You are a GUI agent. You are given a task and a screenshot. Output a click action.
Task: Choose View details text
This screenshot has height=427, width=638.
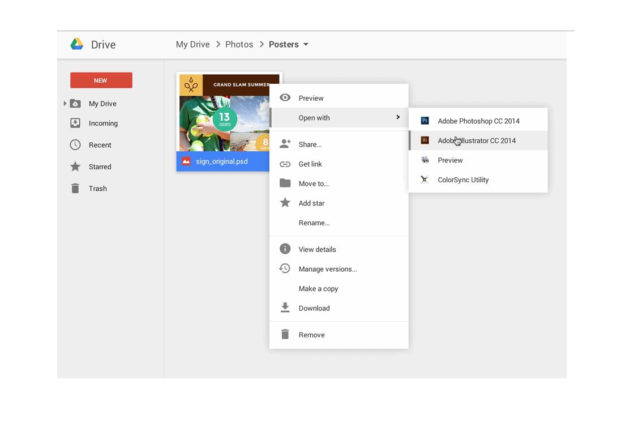click(x=318, y=250)
